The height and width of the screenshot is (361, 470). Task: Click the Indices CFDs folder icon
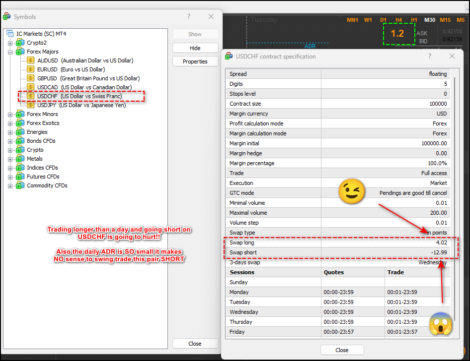click(x=20, y=168)
